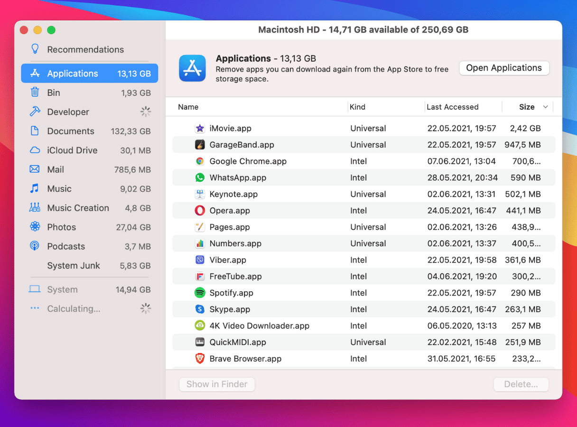Select the Viber.app entry
Screen dimensions: 577x427
(x=228, y=260)
